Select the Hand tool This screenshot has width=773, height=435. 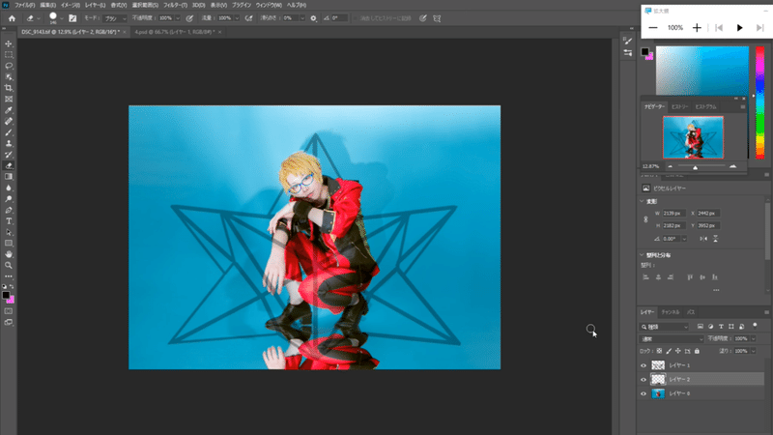(9, 254)
